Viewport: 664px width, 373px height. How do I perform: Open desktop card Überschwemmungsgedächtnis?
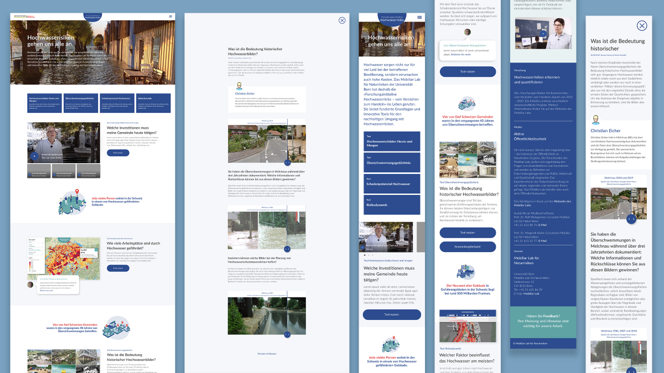pyautogui.click(x=81, y=104)
